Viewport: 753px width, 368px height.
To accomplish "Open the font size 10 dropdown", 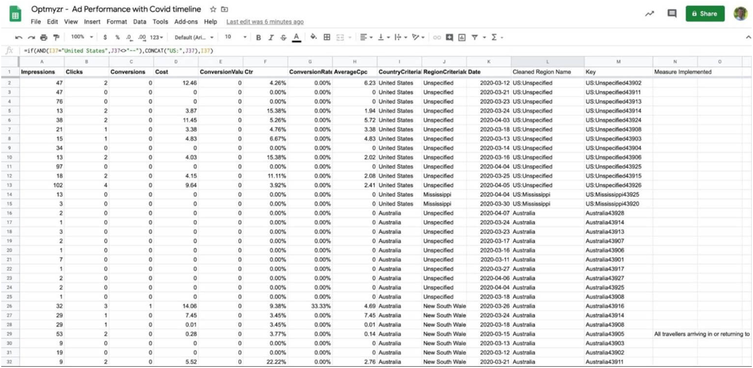I will pyautogui.click(x=234, y=37).
